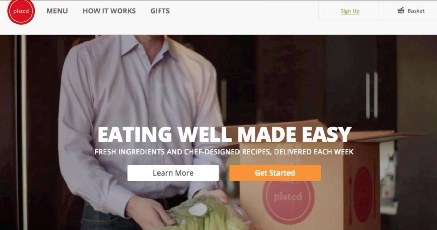
Task: Click the silver cabinet door handles
Action: coord(372,95)
